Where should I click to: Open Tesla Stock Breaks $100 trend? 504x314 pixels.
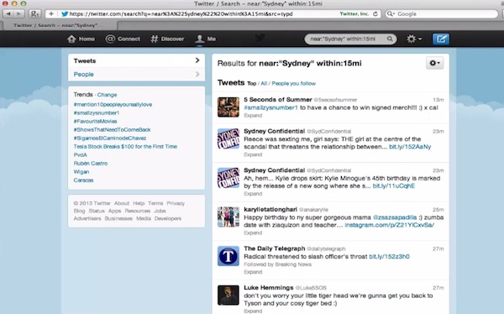125,146
